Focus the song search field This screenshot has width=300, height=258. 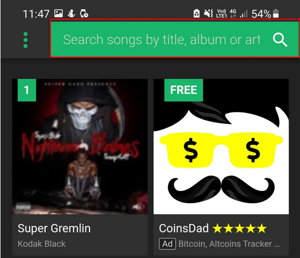click(x=174, y=38)
